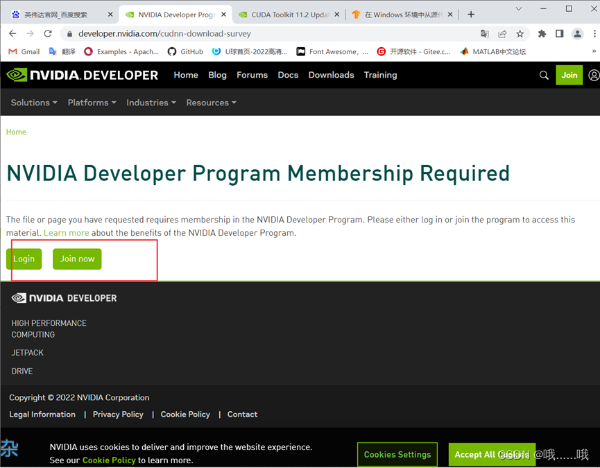Close the Windows 环境 TensorFlow tab
This screenshot has height=468, width=600.
(450, 15)
